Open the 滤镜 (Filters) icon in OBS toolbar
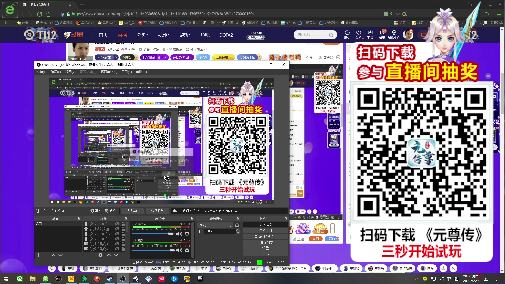Screen dimensions: 505x284 pyautogui.click(x=107, y=211)
